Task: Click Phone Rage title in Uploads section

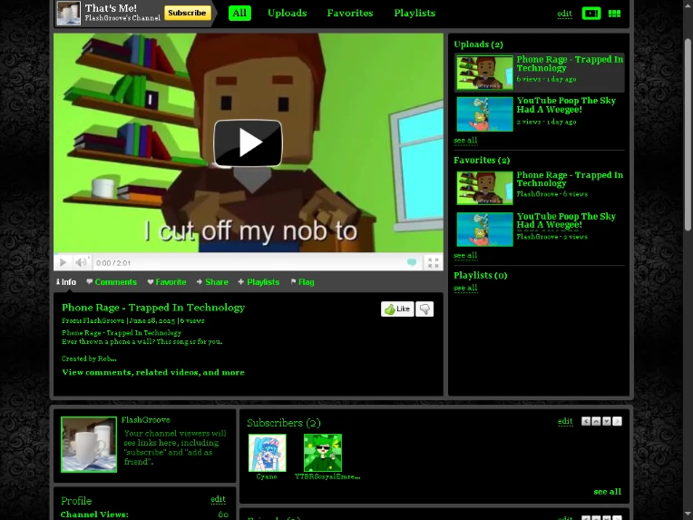Action: pos(570,64)
